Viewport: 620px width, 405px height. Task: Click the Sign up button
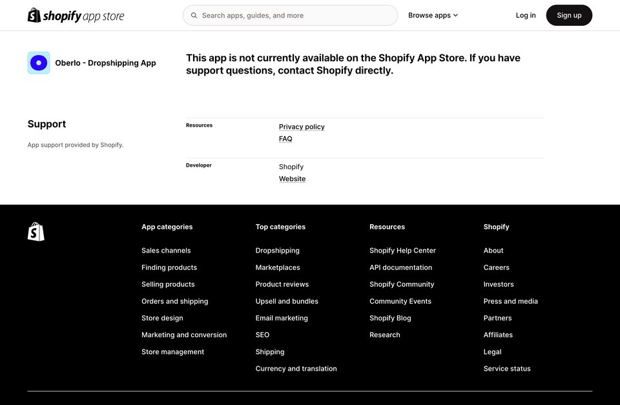(569, 16)
